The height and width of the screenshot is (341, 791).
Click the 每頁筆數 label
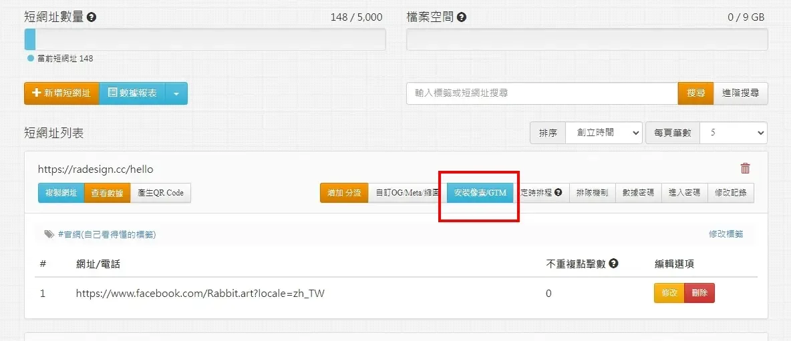pos(673,133)
